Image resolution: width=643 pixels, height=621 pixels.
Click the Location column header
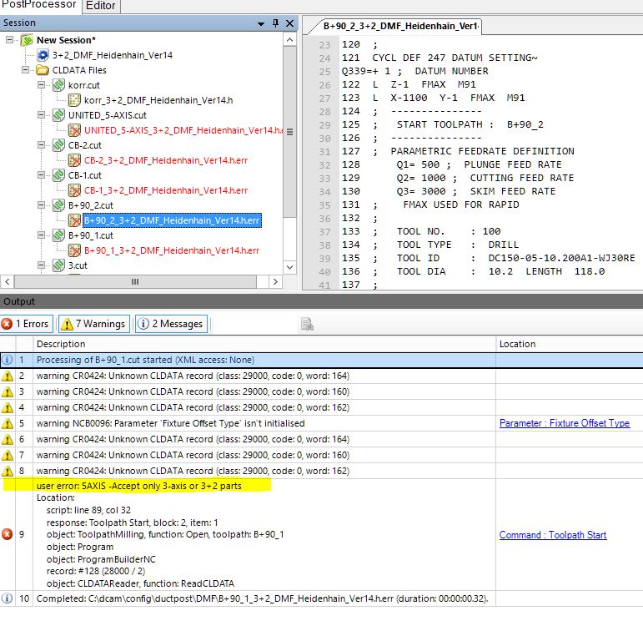(569, 344)
